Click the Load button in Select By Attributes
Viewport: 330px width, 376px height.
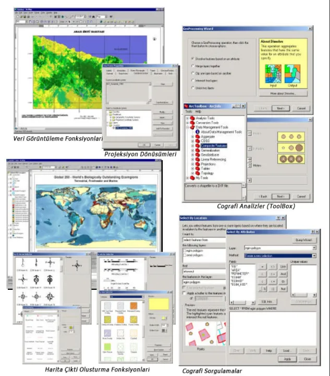286,351
